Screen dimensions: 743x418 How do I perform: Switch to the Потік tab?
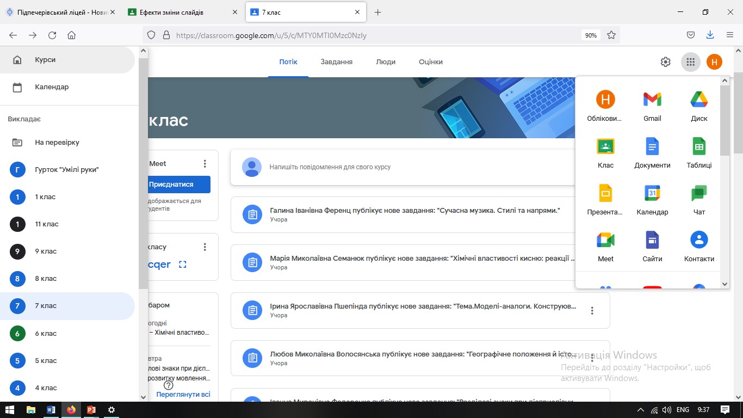coord(288,62)
